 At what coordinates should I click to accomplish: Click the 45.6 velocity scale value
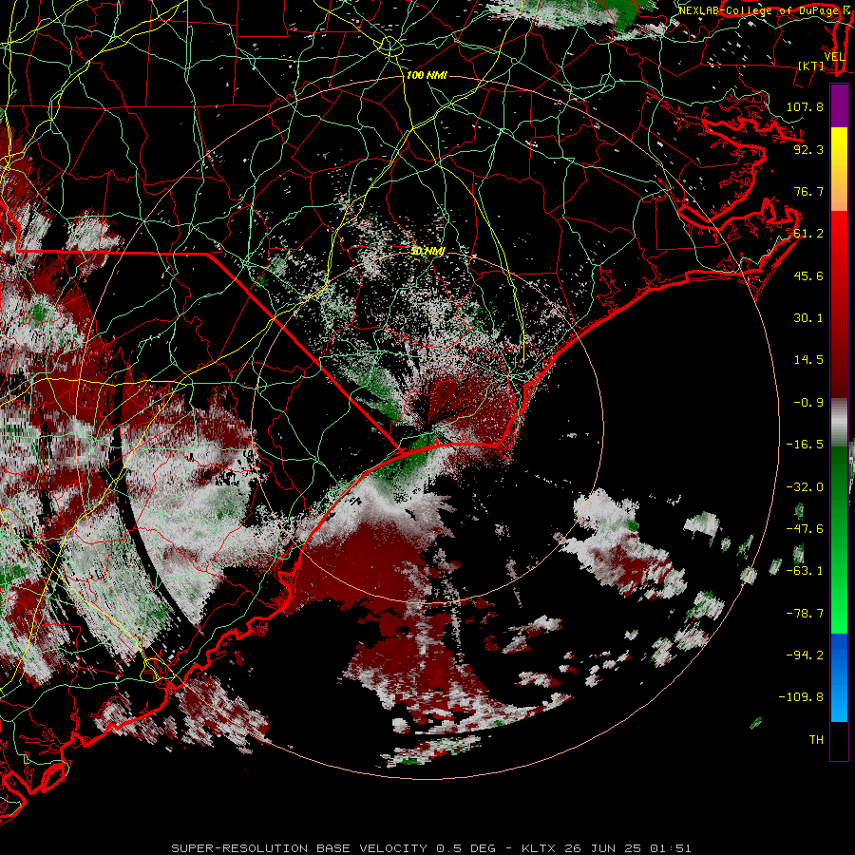pos(808,275)
